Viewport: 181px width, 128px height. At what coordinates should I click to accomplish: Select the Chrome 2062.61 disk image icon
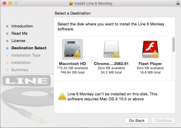coord(111,49)
